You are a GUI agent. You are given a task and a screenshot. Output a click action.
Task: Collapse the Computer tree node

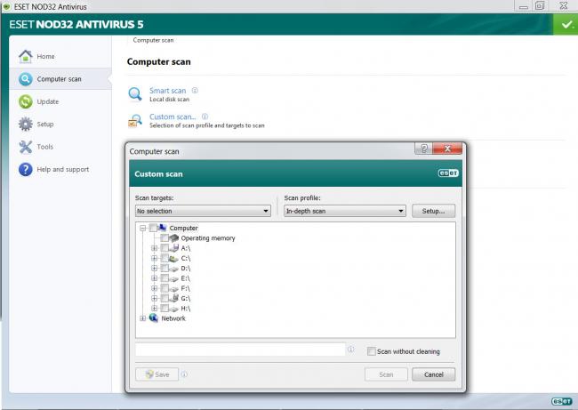[143, 229]
